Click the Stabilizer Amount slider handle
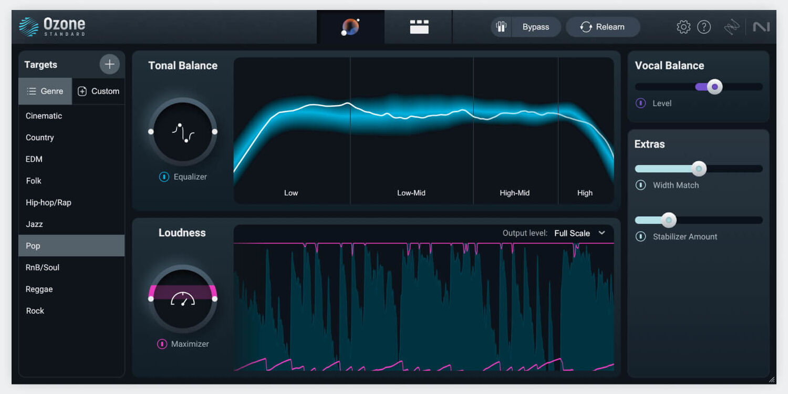The width and height of the screenshot is (788, 394). 668,220
